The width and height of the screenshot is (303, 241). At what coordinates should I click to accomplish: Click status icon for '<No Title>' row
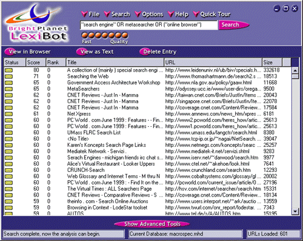(x=8, y=139)
